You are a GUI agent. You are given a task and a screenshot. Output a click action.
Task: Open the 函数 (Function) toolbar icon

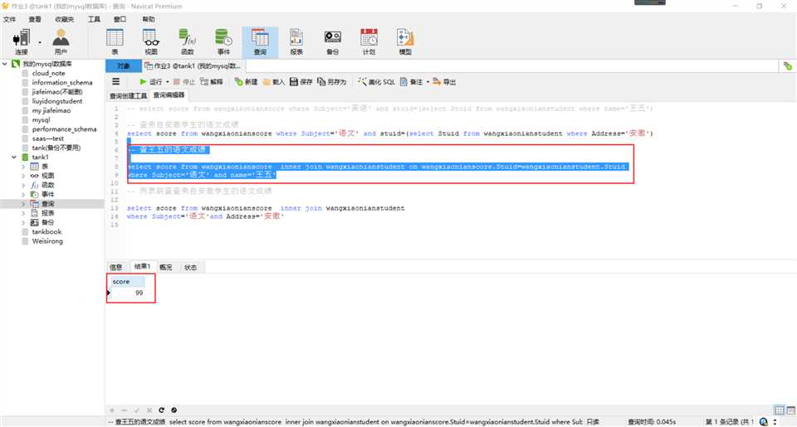click(188, 41)
